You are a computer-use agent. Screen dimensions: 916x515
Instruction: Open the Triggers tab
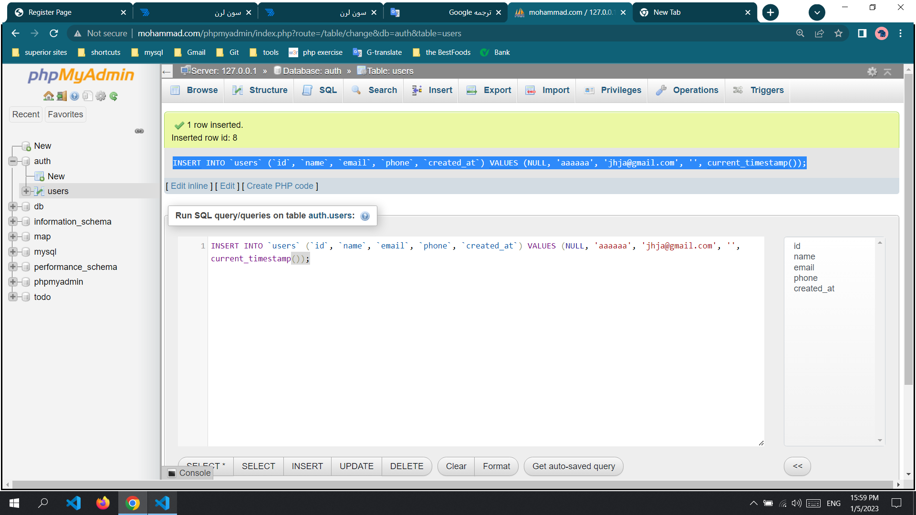pos(759,91)
